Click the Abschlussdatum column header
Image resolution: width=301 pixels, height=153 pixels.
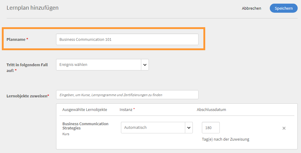pyautogui.click(x=211, y=109)
